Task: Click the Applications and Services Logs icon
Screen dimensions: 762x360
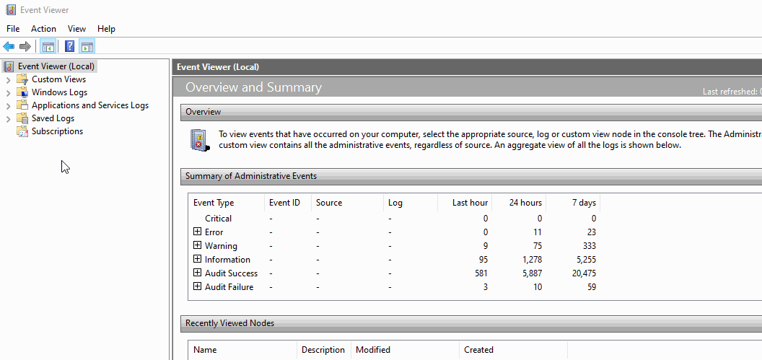Action: tap(22, 105)
